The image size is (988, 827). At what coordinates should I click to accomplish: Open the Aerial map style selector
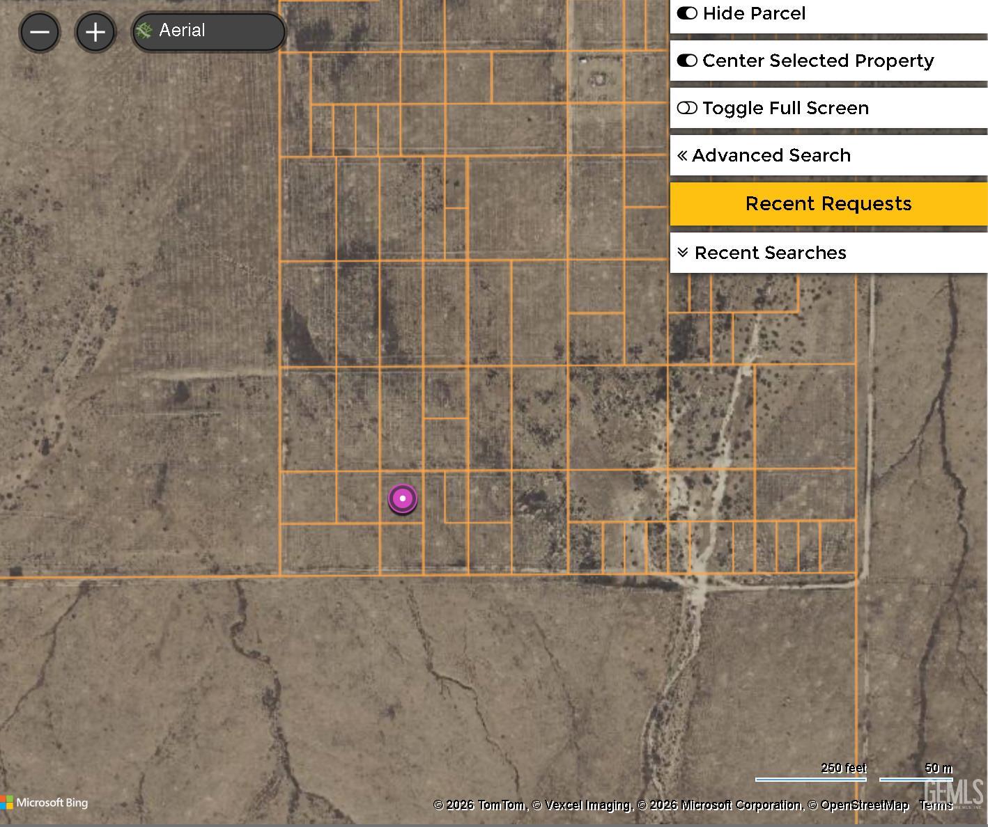click(x=208, y=31)
